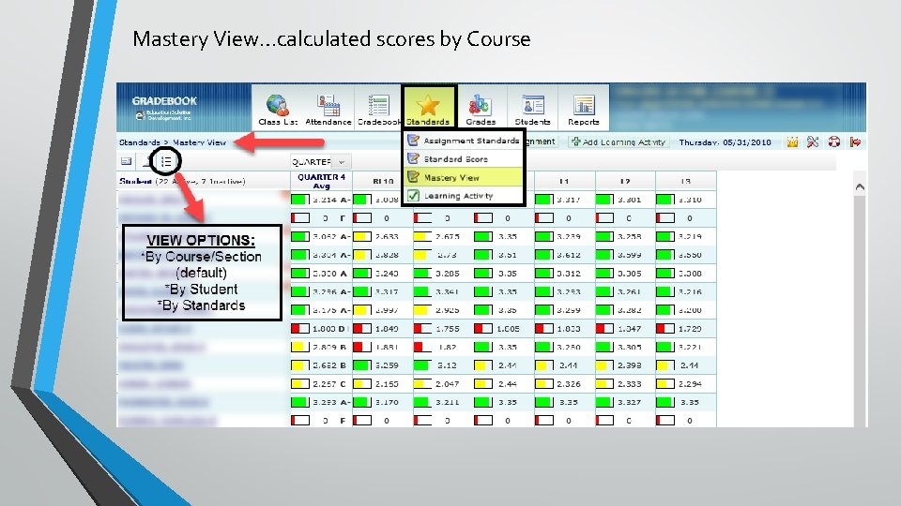The width and height of the screenshot is (901, 506).
Task: Click the list view options icon
Action: (166, 162)
